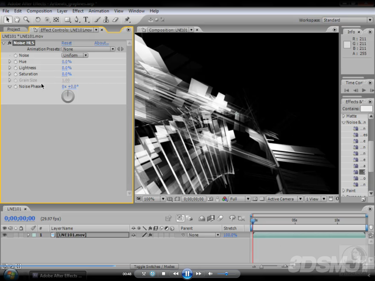The height and width of the screenshot is (281, 375).
Task: Select the Horizontal Type tool
Action: 86,20
